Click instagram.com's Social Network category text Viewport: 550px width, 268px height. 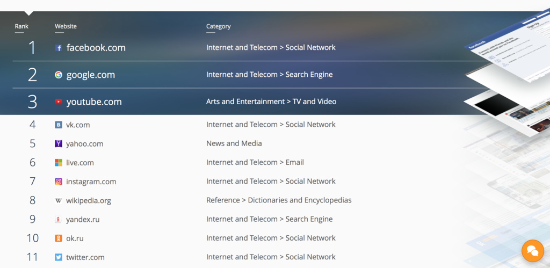(x=271, y=181)
